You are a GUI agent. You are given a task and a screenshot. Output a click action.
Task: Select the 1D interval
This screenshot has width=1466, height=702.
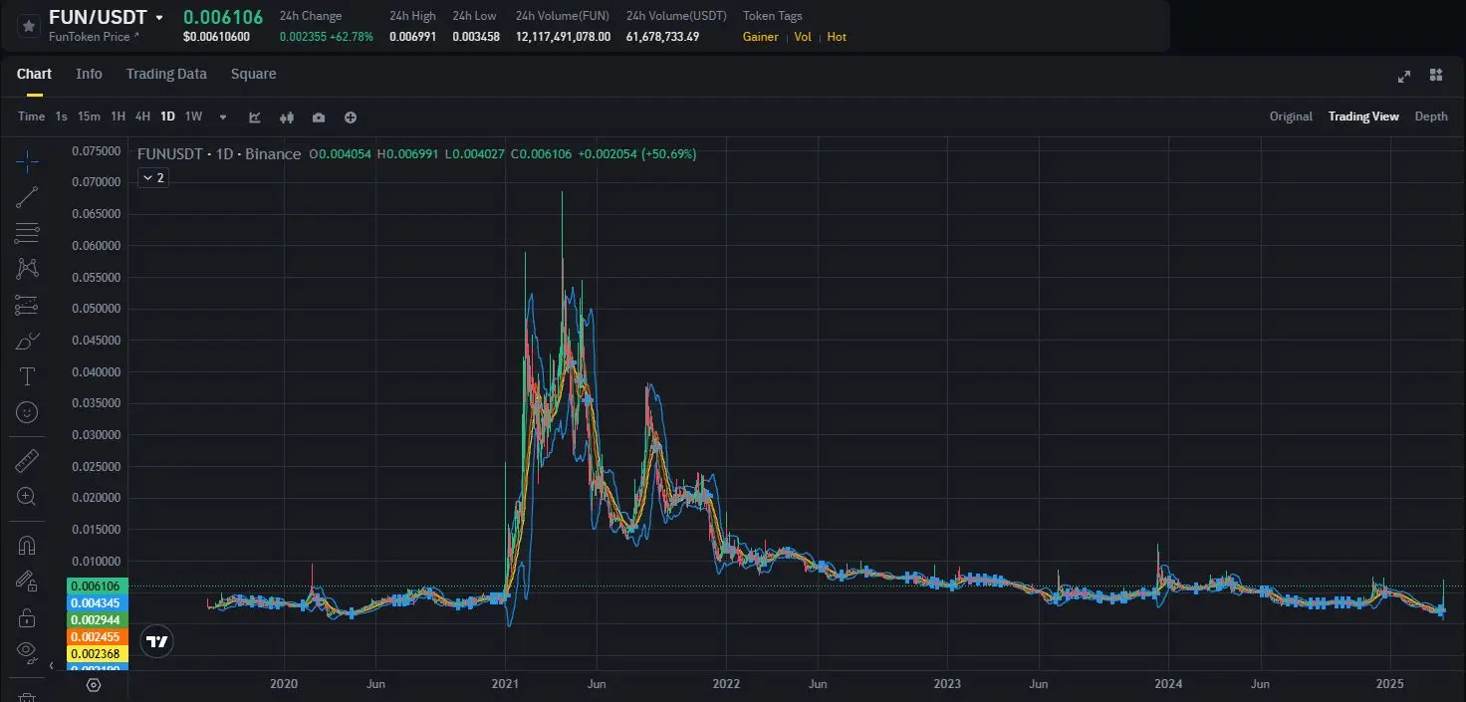point(167,117)
